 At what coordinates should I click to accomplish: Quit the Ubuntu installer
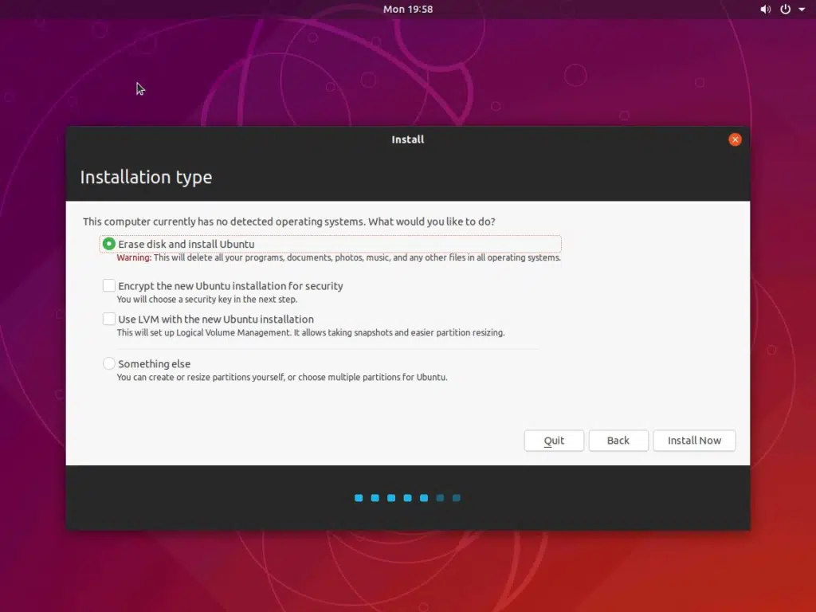(554, 440)
